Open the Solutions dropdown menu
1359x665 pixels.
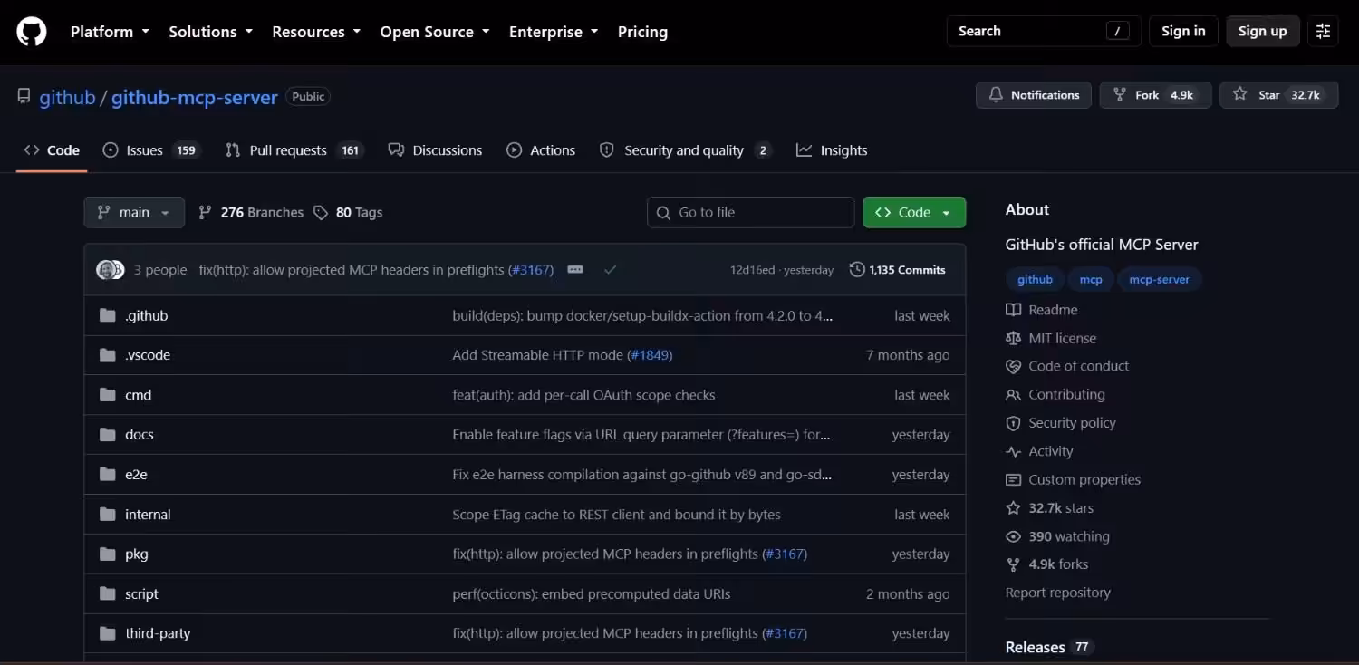pos(210,32)
